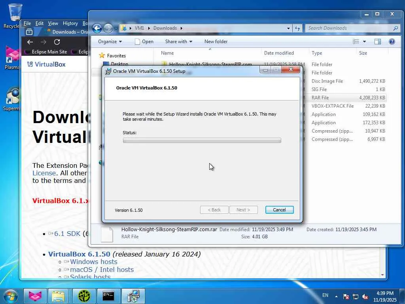Sort files by the Name column
Viewport: 405px width, 304px height.
(167, 53)
